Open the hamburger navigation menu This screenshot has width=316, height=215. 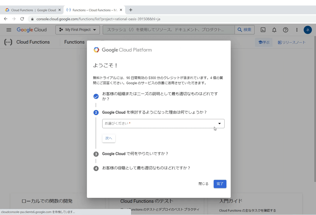tap(9, 30)
